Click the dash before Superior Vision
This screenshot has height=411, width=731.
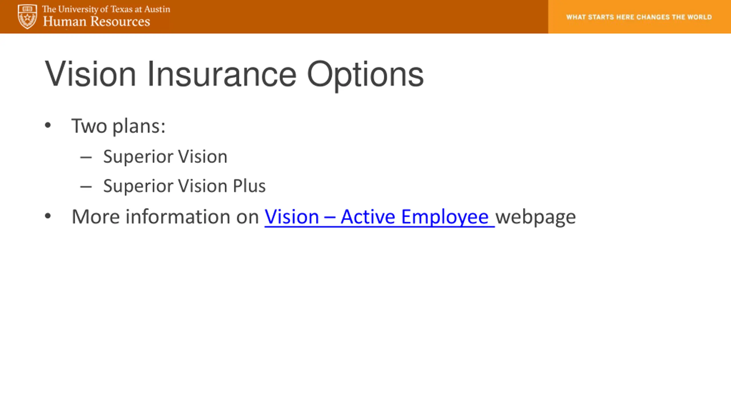86,157
